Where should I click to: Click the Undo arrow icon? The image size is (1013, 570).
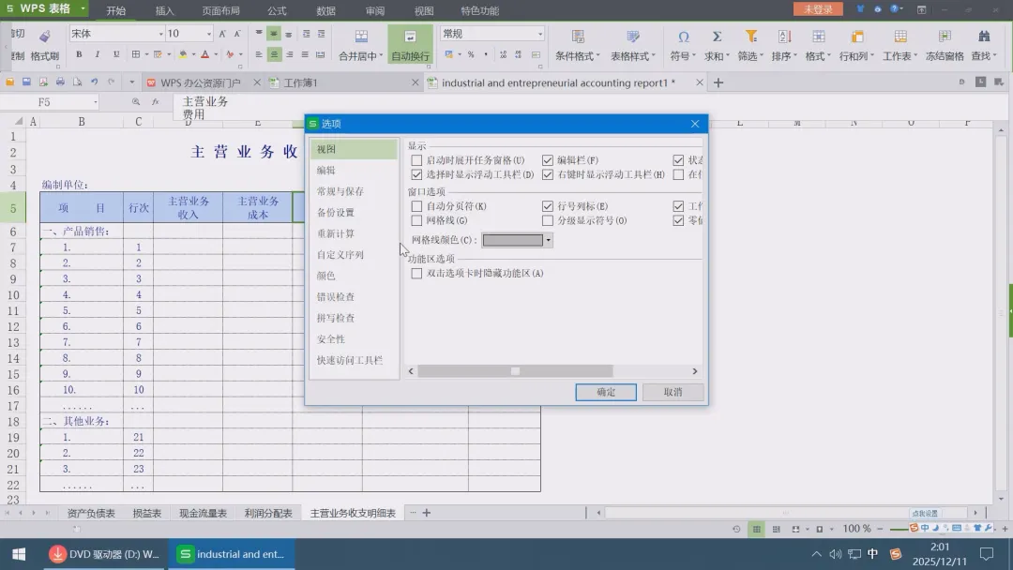(95, 82)
